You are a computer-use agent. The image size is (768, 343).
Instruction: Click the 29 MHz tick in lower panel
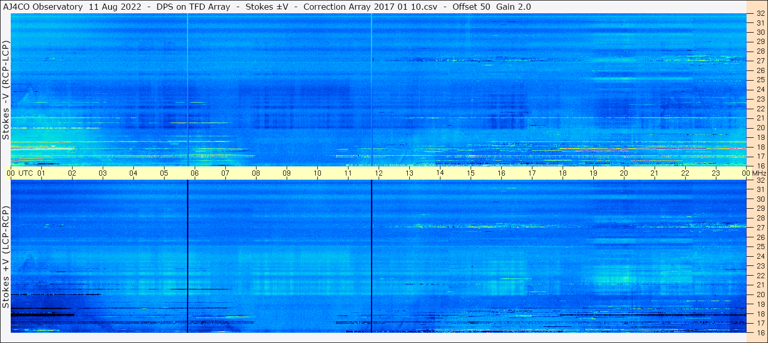click(760, 208)
